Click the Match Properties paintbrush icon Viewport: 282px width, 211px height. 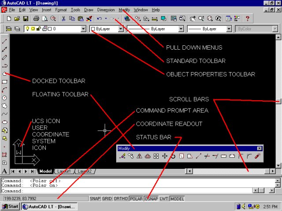pyautogui.click(x=89, y=18)
